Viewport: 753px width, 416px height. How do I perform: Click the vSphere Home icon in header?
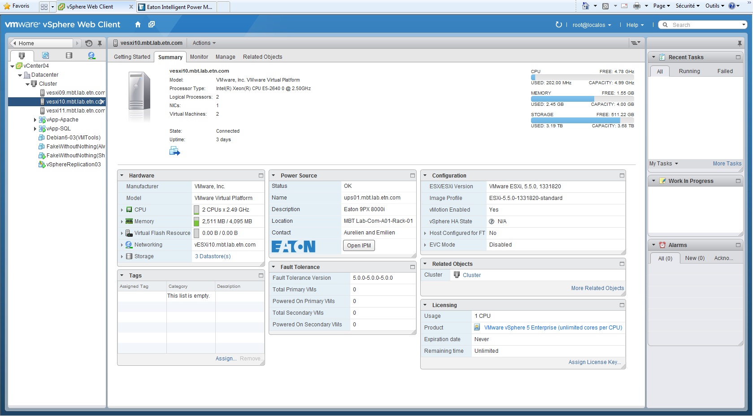pos(138,25)
